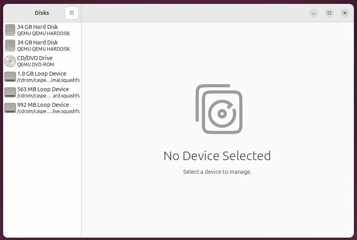The image size is (357, 240).
Task: Close the Disks window
Action: (345, 13)
